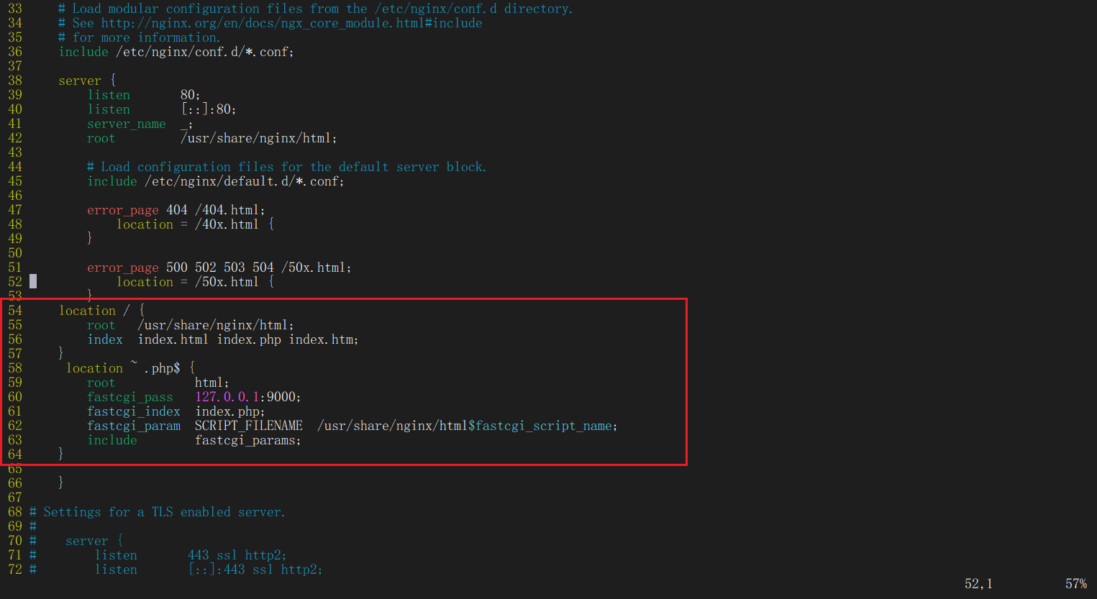
Task: Click the 127.0.0.1:9000 fastcgi_pass address
Action: tap(247, 397)
